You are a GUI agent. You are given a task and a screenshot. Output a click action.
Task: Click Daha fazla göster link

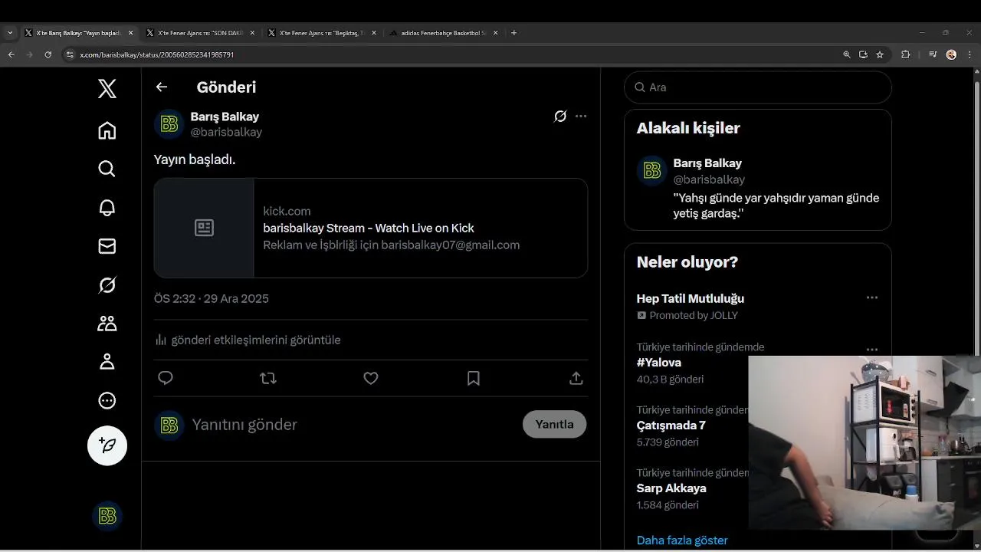[x=682, y=540]
